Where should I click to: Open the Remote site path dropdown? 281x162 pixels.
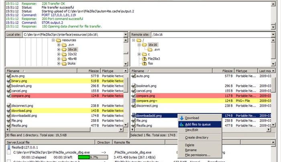click(273, 35)
